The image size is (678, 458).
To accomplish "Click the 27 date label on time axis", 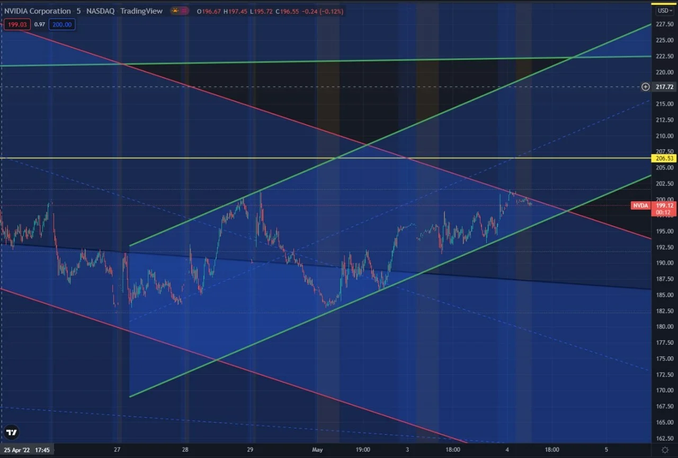I will [x=117, y=450].
